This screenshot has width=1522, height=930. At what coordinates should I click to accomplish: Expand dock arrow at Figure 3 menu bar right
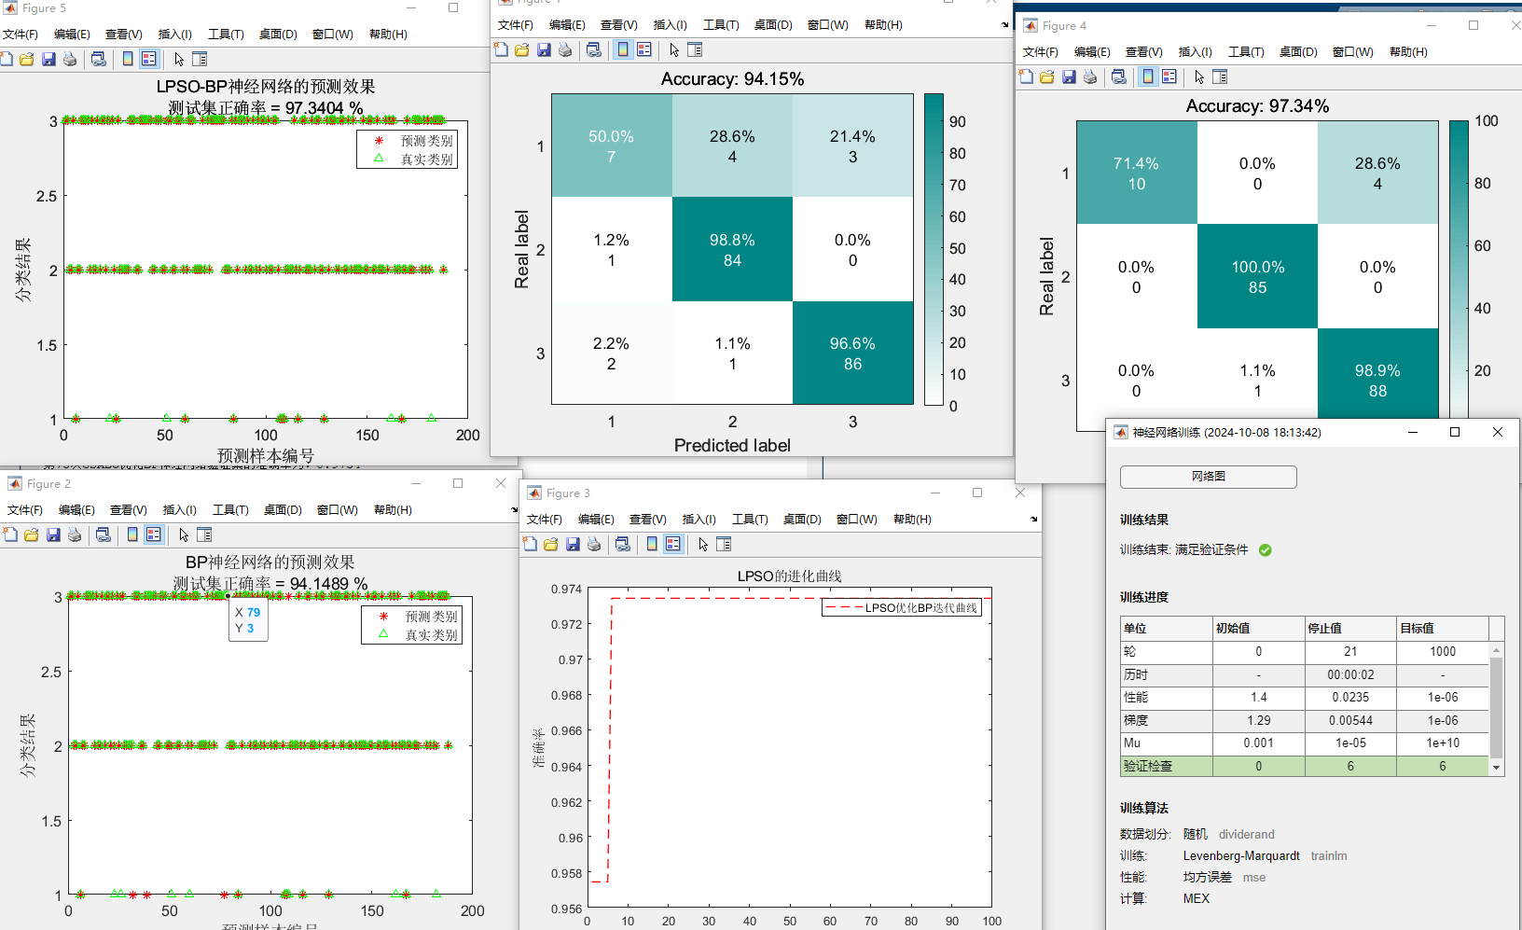(x=1033, y=520)
